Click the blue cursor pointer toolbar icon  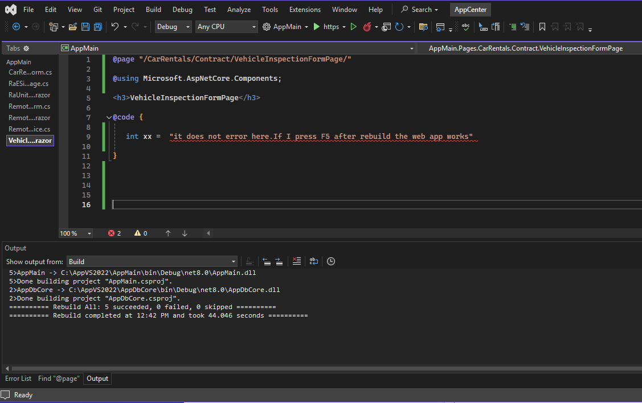482,27
